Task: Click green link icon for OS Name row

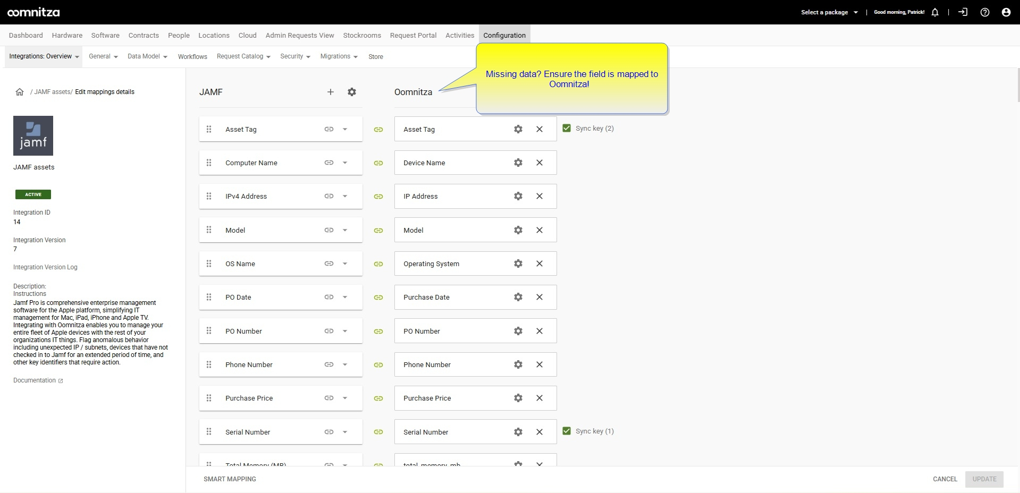Action: [378, 264]
